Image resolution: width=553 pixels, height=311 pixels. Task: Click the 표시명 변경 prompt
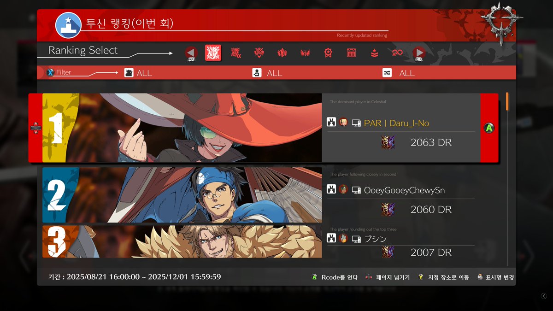point(495,277)
